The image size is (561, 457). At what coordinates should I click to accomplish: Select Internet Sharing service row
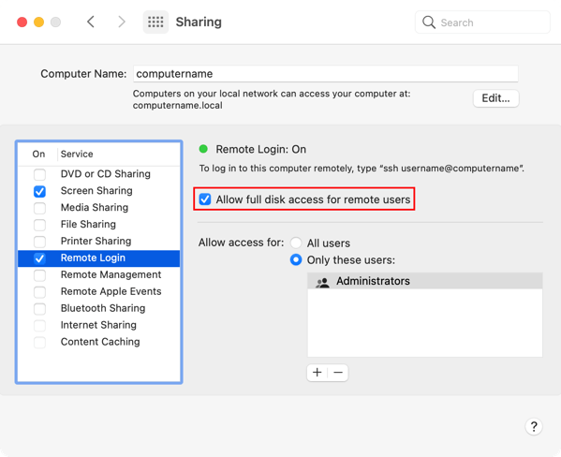pyautogui.click(x=98, y=326)
